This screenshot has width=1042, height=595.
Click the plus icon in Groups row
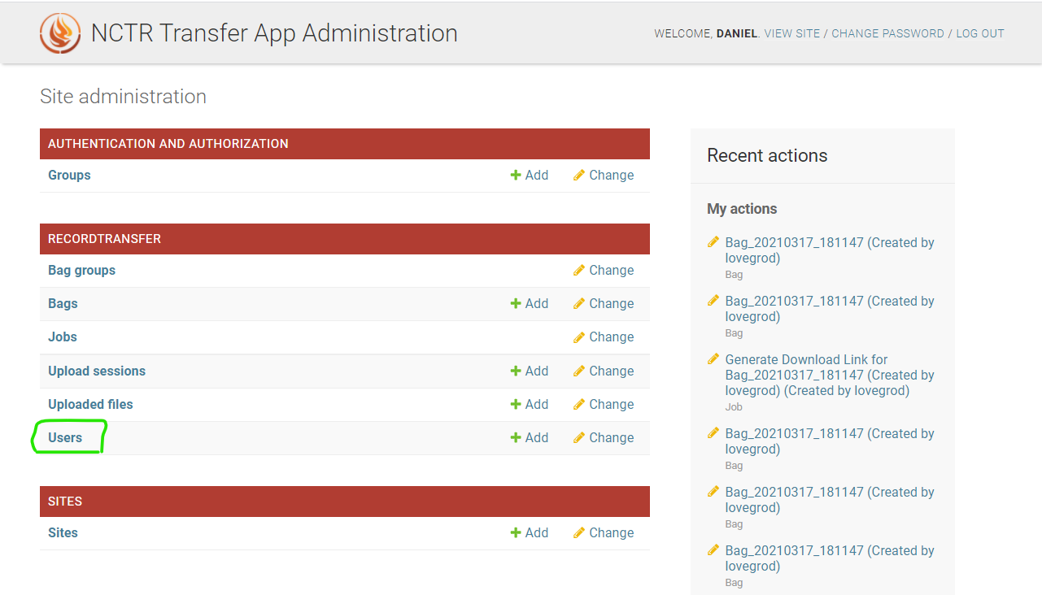click(x=516, y=175)
